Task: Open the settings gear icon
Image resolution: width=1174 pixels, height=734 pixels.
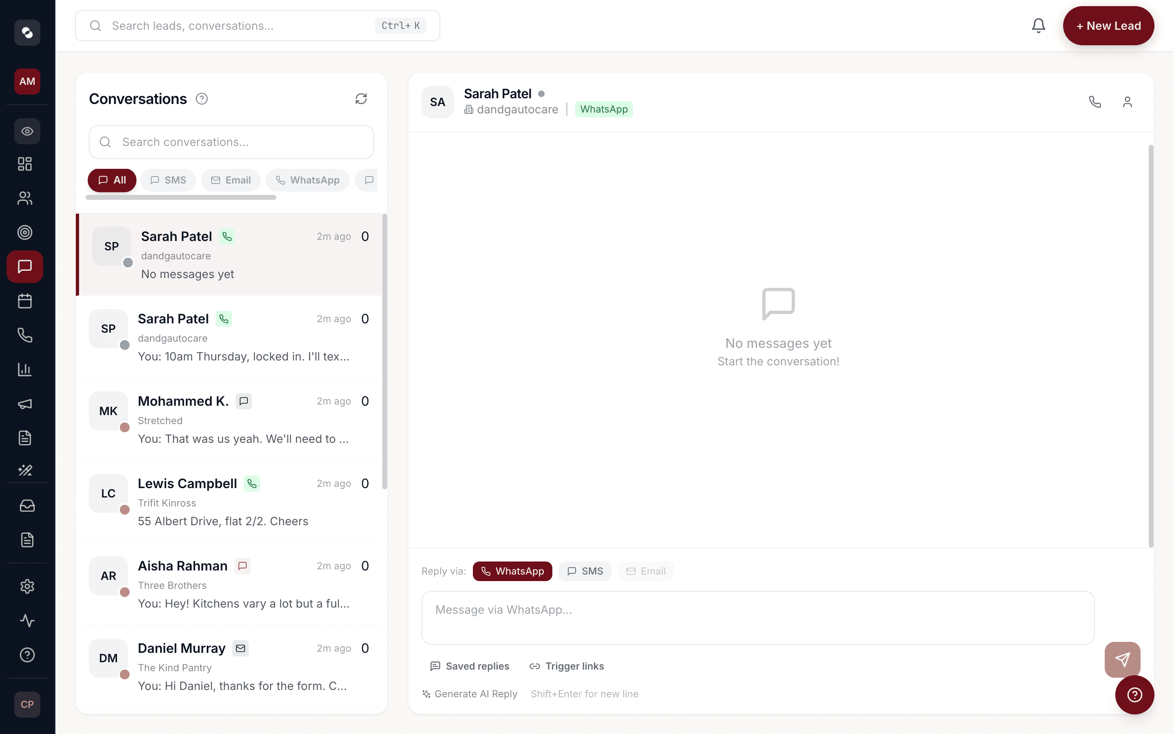Action: point(27,586)
